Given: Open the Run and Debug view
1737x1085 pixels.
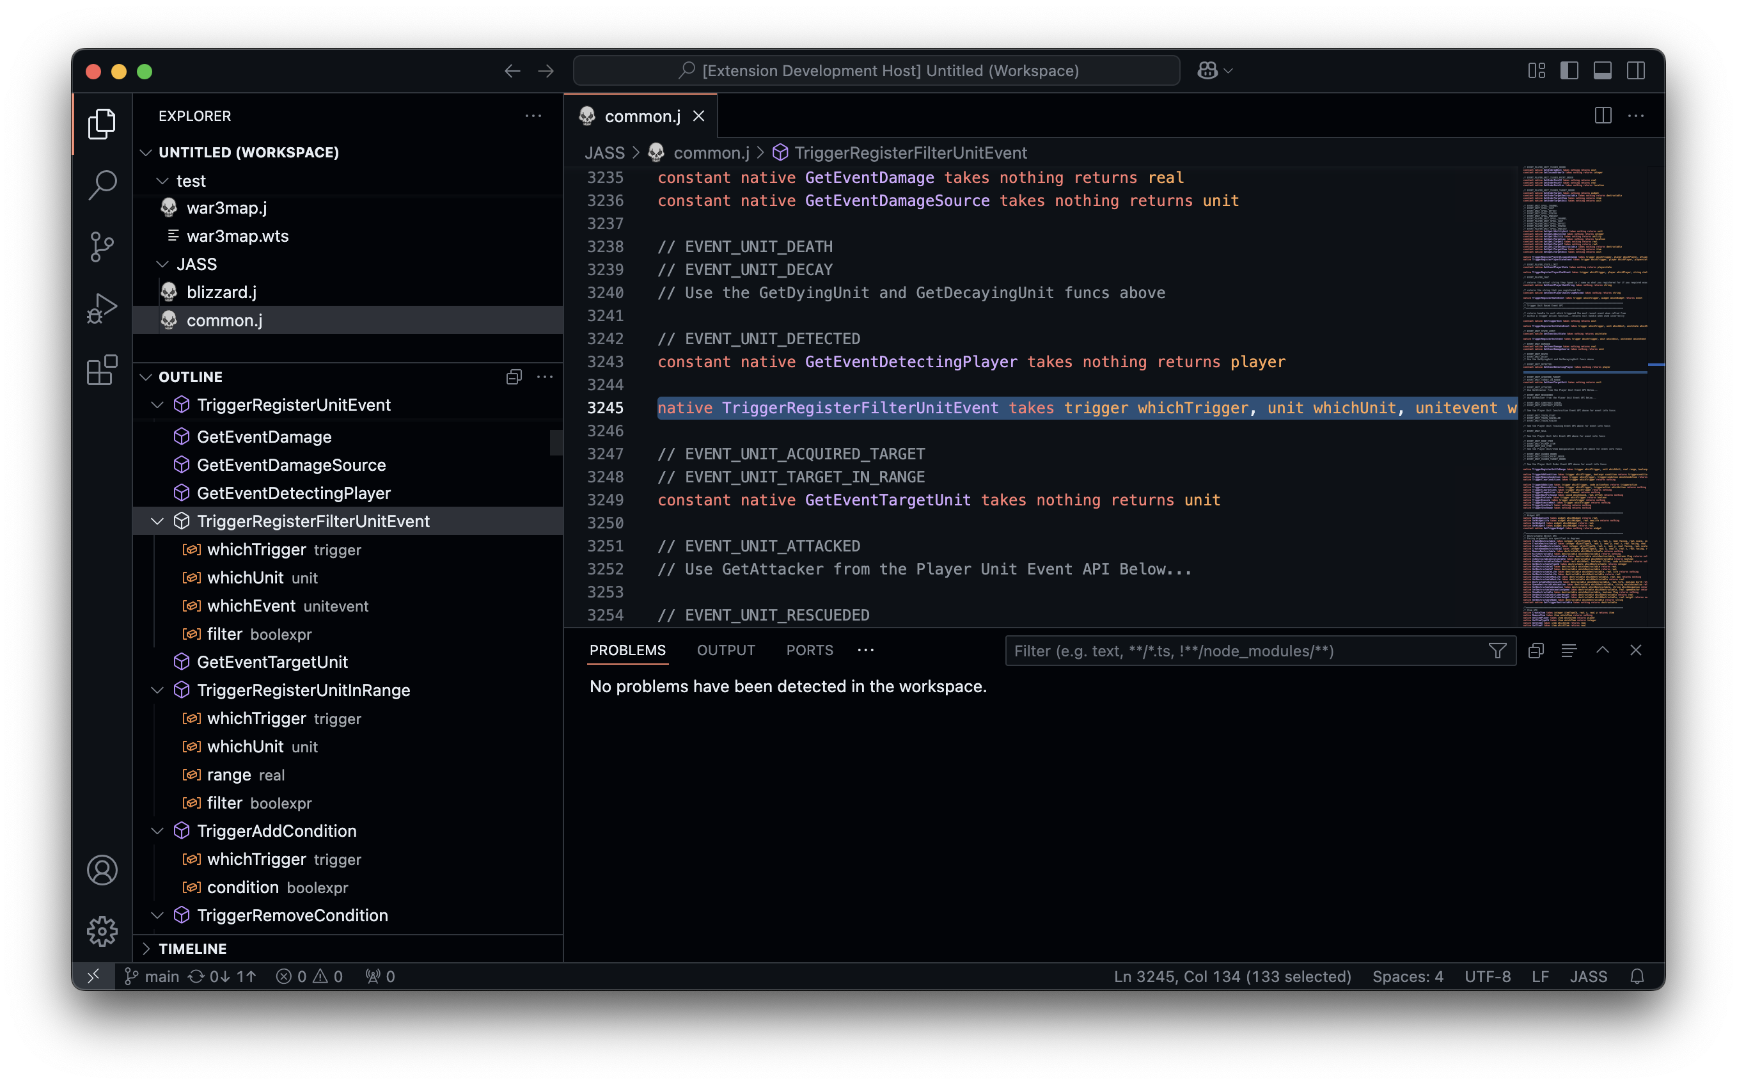Looking at the screenshot, I should [x=102, y=308].
